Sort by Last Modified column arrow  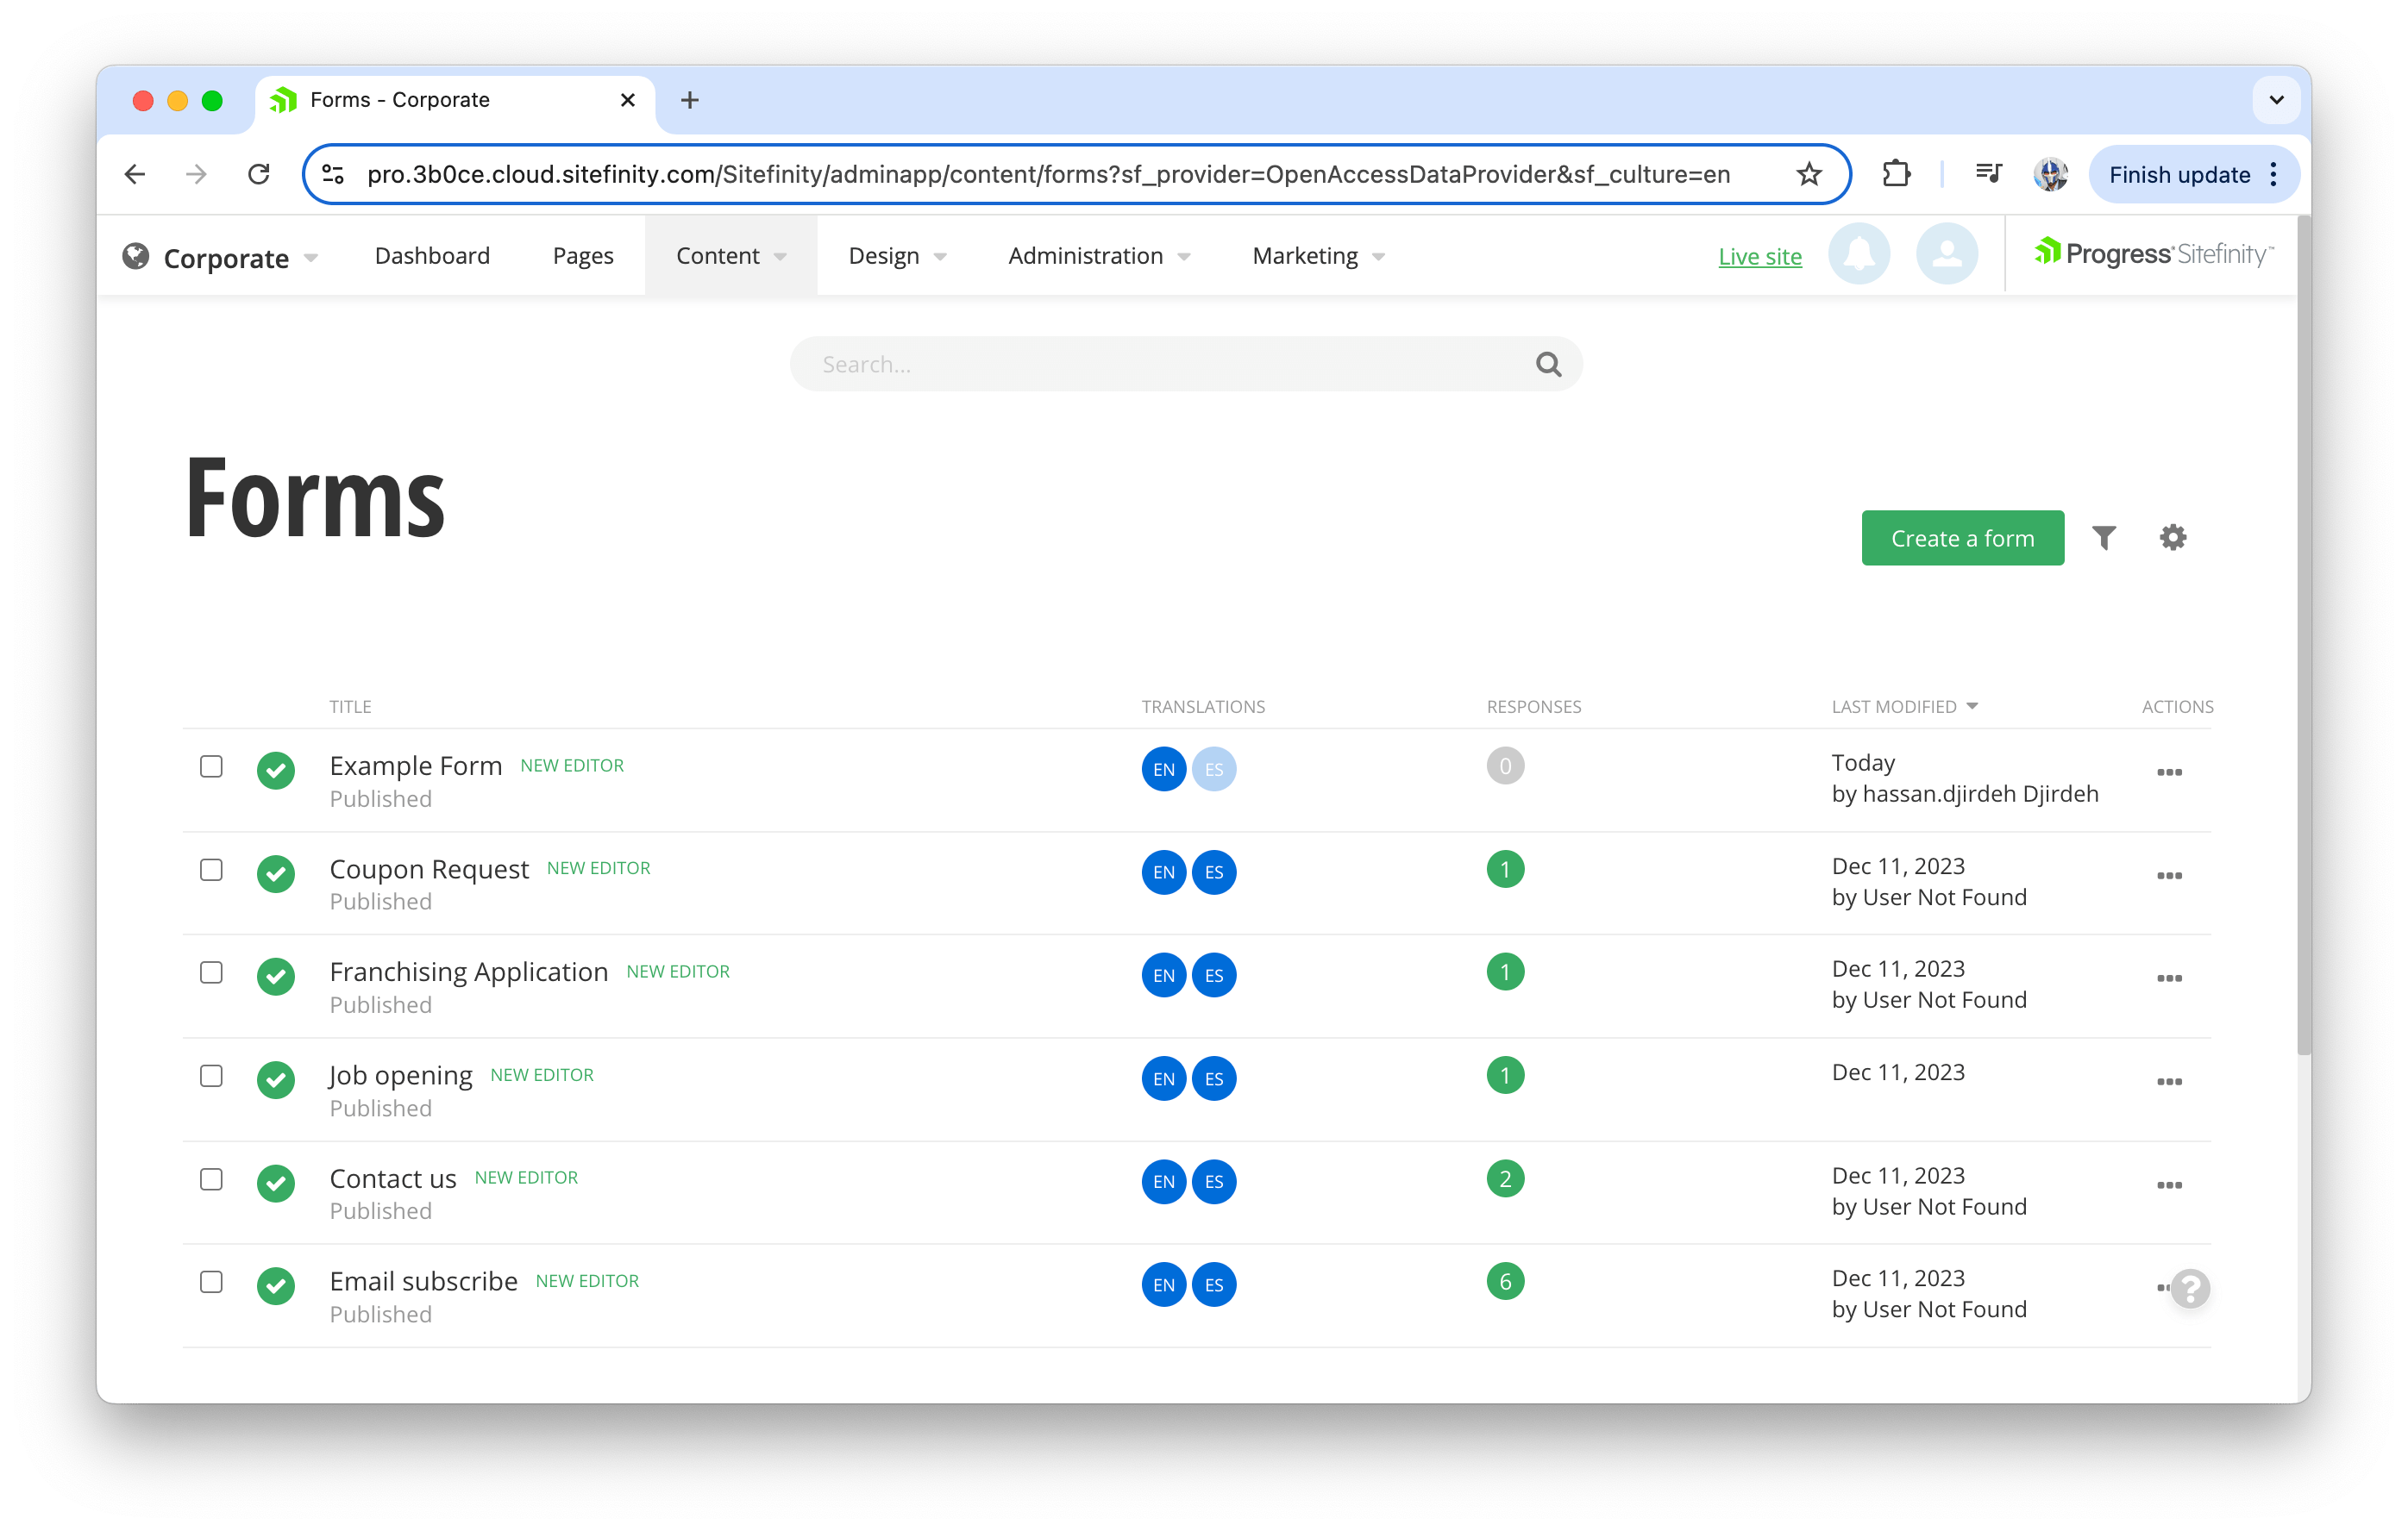(1971, 707)
